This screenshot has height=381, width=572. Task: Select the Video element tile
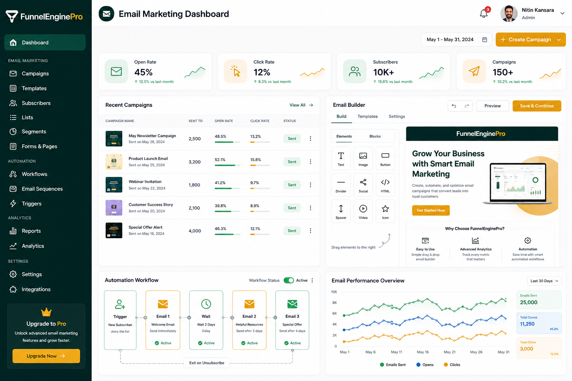[363, 211]
